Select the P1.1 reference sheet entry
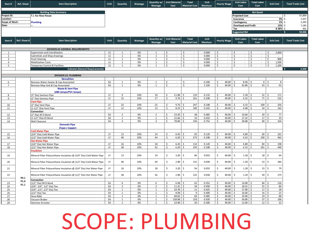The height and width of the screenshot is (231, 309). click(23, 184)
